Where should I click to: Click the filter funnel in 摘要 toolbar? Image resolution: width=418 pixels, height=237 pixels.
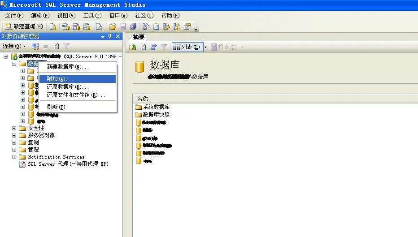tap(164, 47)
